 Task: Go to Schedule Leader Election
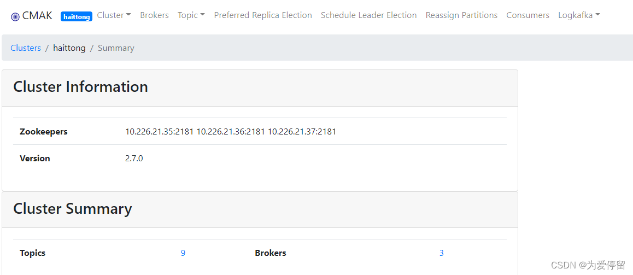click(x=368, y=15)
